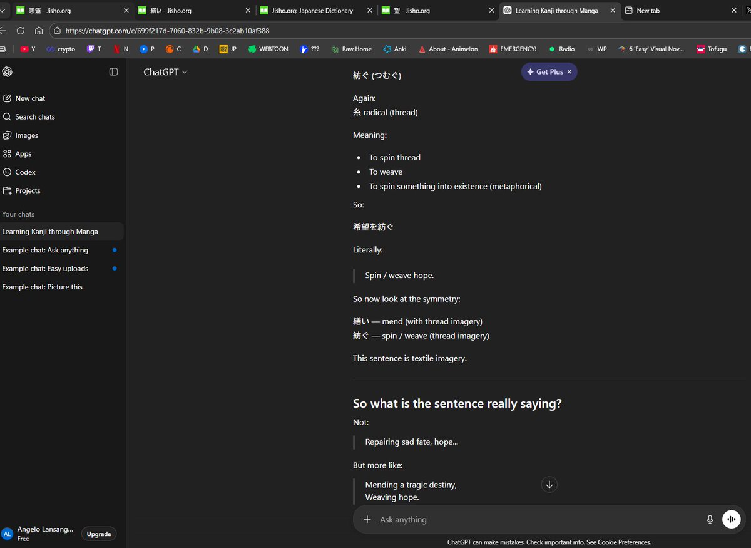This screenshot has height=548, width=751.
Task: Click the plus attach button in composer
Action: [x=367, y=519]
